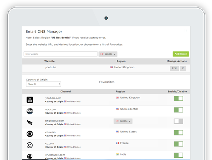
Task: Open Canada region dropdown for brightcove.com
Action: pos(123,121)
